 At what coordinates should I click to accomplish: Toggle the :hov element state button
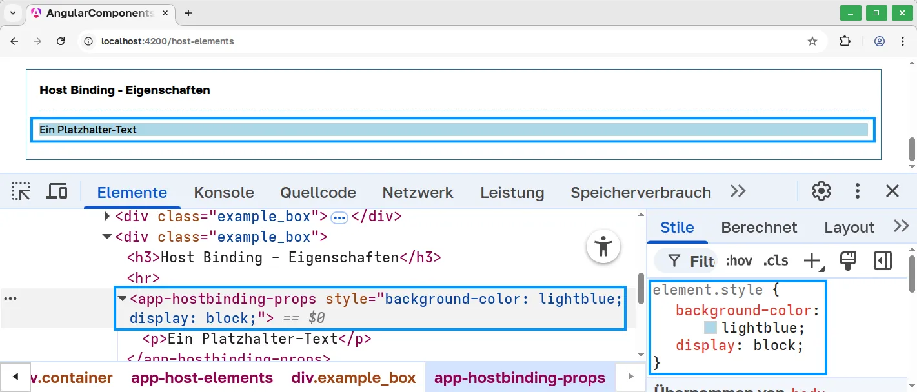point(739,260)
